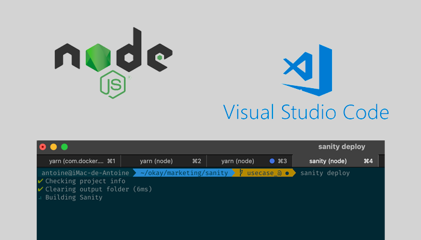Click the Node.js logo

(x=114, y=63)
